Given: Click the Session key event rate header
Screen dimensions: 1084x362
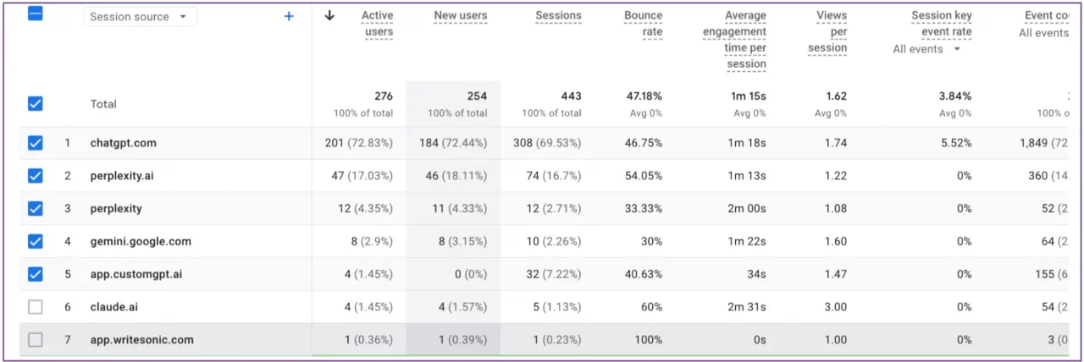Looking at the screenshot, I should [941, 24].
